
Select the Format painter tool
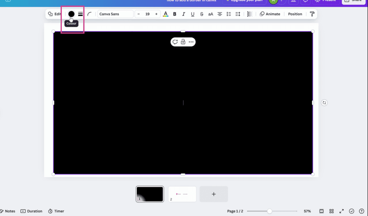pyautogui.click(x=312, y=14)
